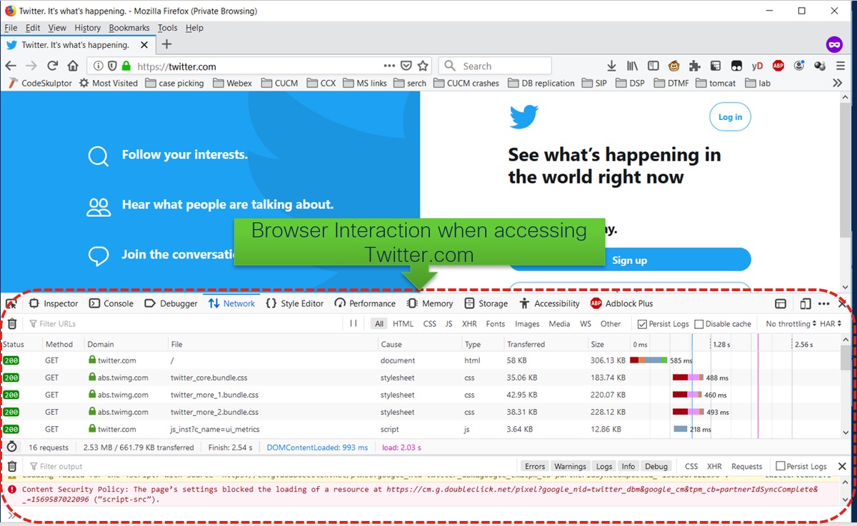
Task: Click the Log in button on Twitter
Action: pos(730,117)
